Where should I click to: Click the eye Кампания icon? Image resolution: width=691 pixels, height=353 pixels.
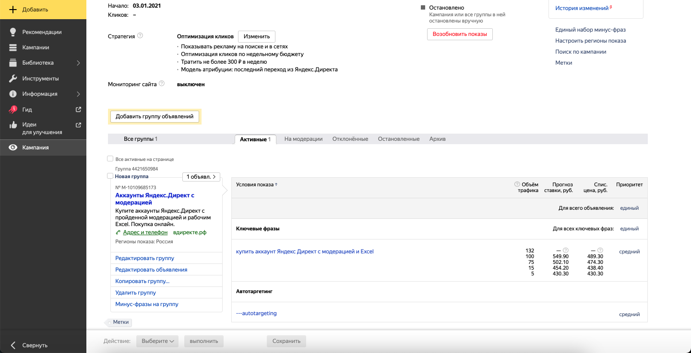tap(13, 148)
